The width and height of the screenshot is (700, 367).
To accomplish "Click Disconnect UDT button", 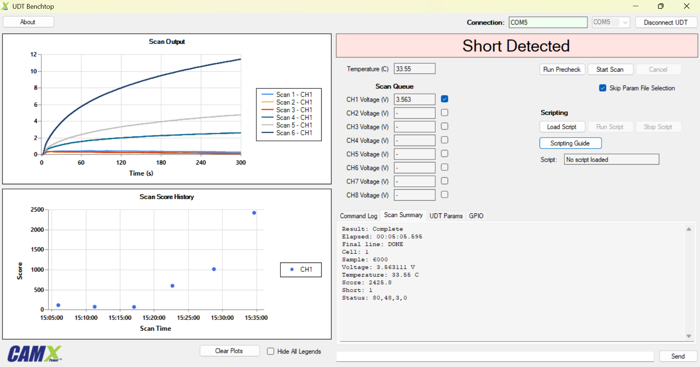I will [666, 22].
